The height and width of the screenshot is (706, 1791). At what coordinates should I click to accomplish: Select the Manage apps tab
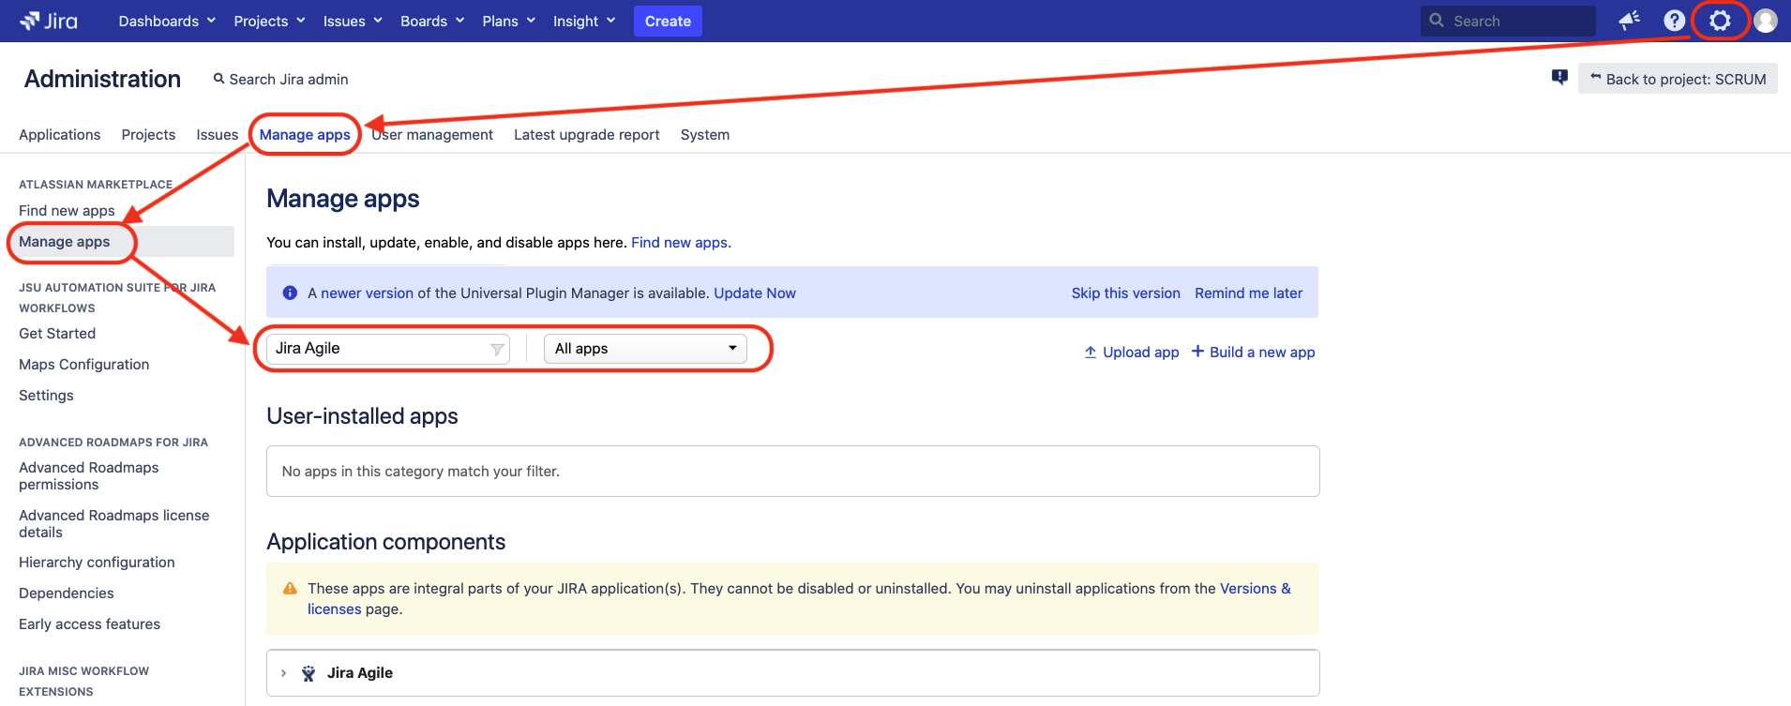[305, 135]
